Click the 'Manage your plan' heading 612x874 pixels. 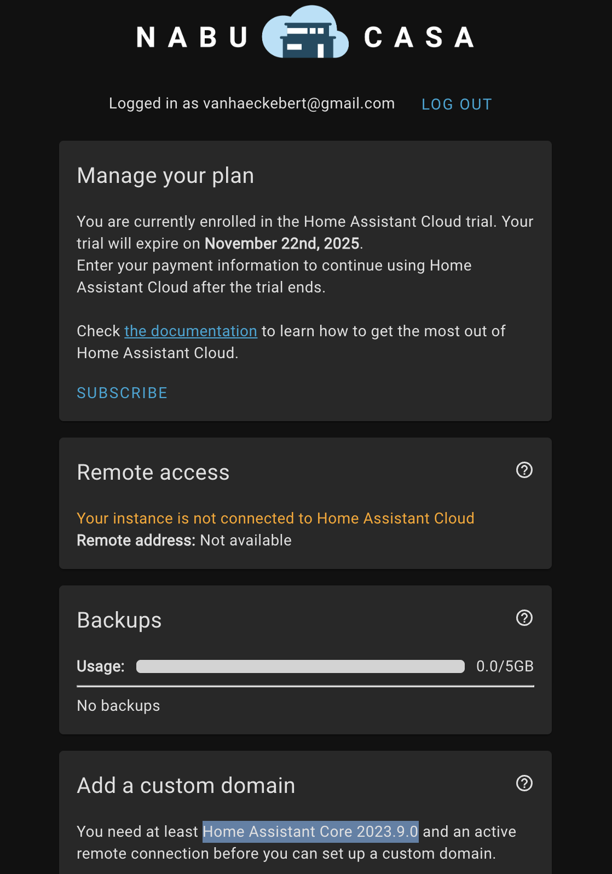165,176
